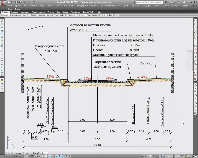The image size is (198, 158).
Task: Expand the Редактирование ribbon panel
Action: [93, 15]
